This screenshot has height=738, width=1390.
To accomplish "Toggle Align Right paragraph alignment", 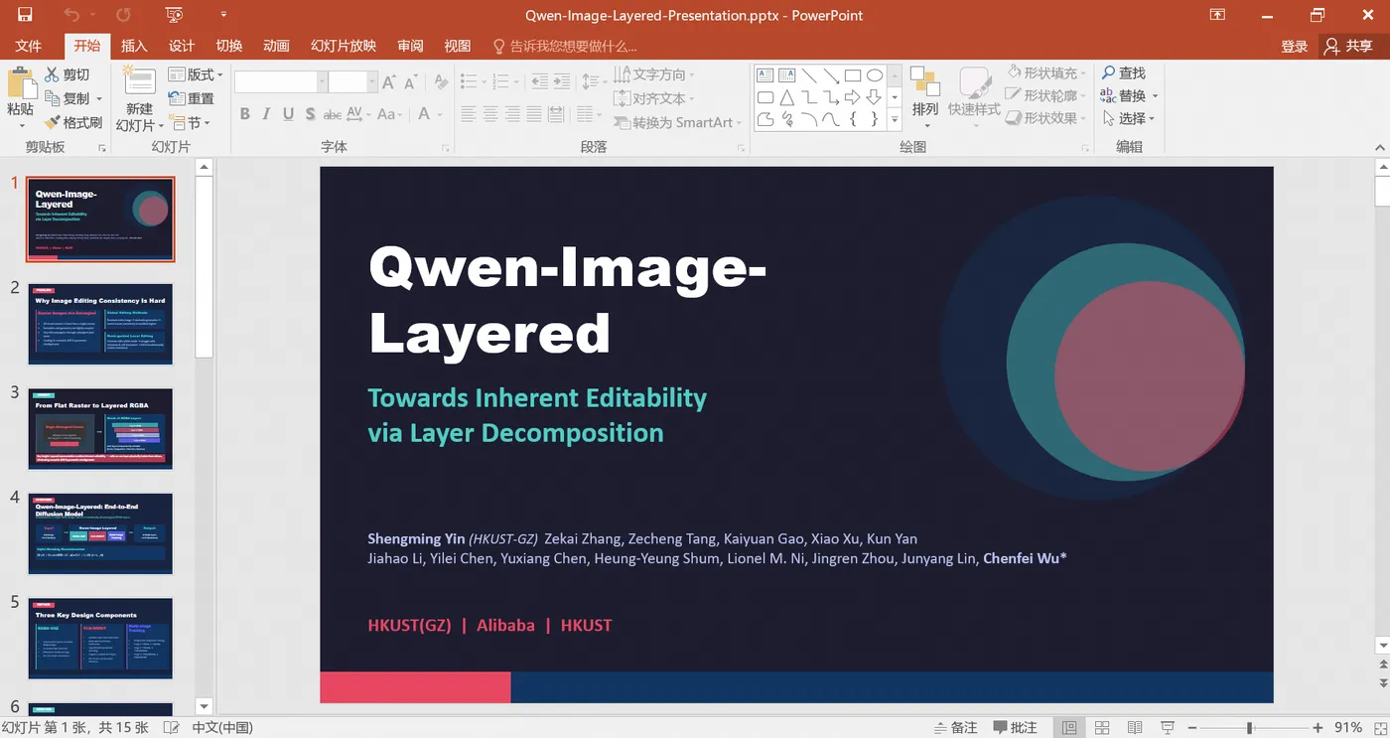I will [512, 114].
